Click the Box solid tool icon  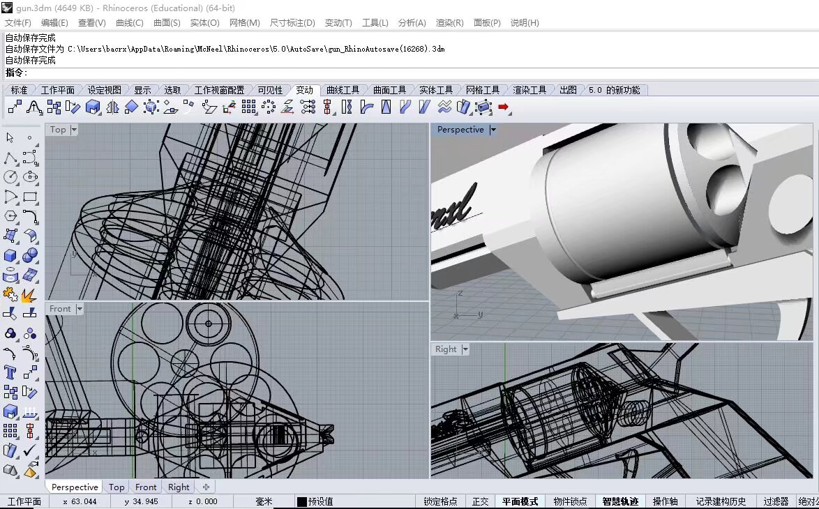click(x=10, y=255)
